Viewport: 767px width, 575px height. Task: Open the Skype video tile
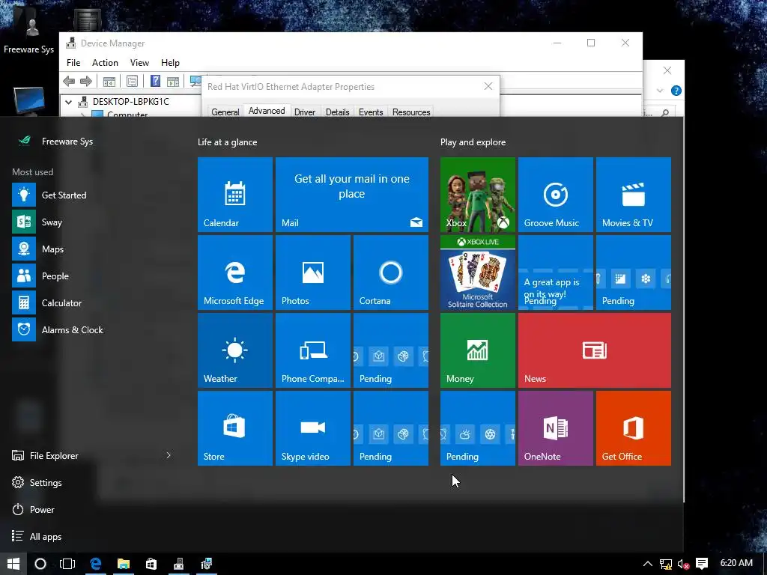[x=312, y=428]
